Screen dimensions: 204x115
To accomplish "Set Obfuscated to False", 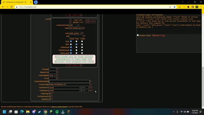I will 82,53.
